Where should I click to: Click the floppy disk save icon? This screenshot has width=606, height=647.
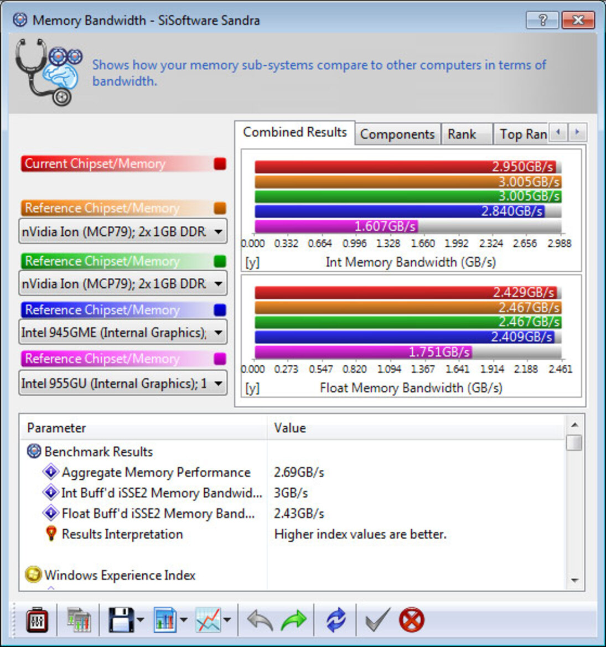(x=121, y=620)
